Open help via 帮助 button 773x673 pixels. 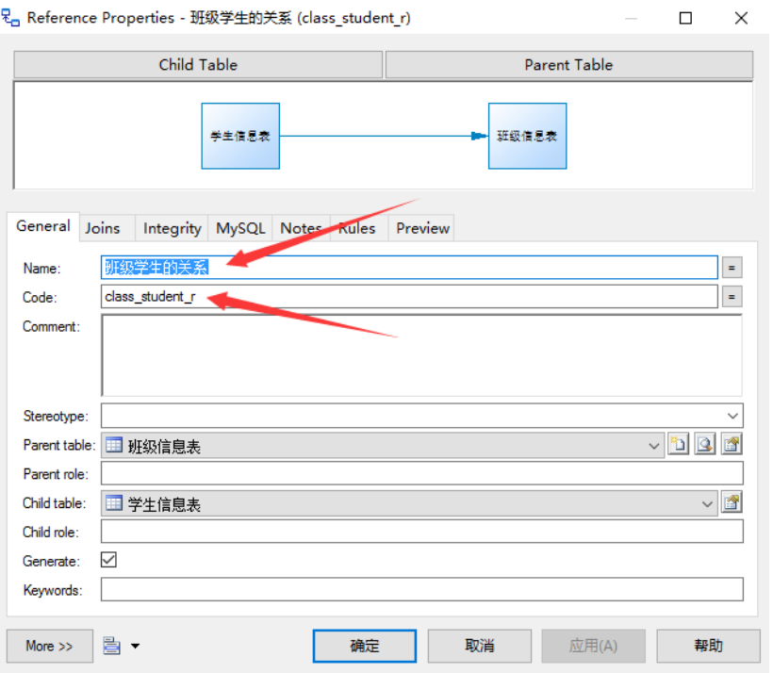pyautogui.click(x=708, y=646)
